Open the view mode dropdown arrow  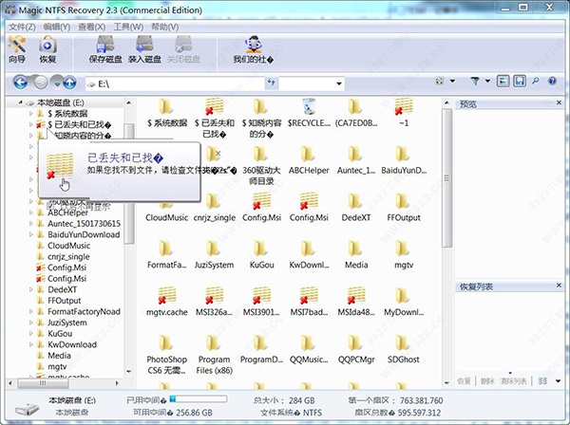452,81
